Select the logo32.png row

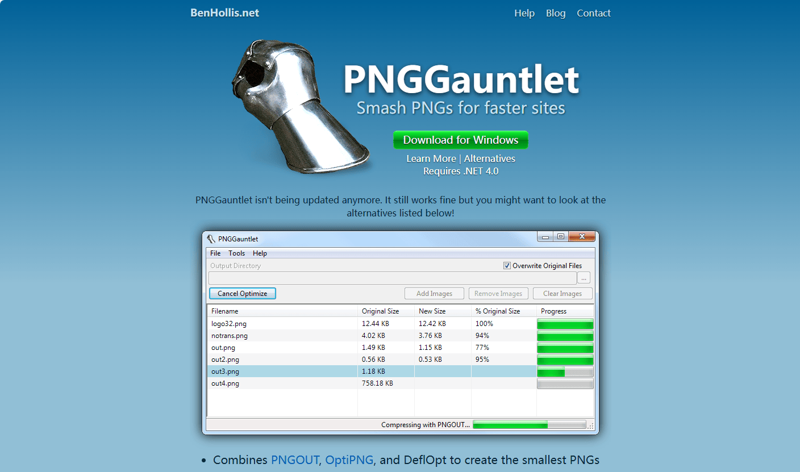pyautogui.click(x=401, y=324)
